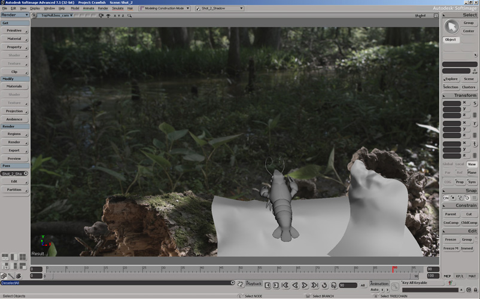This screenshot has height=299, width=480.
Task: Open the Simulate menu
Action: (x=117, y=8)
